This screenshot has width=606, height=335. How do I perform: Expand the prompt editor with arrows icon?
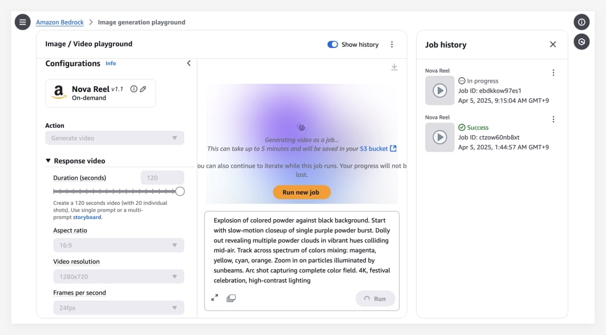[215, 297]
